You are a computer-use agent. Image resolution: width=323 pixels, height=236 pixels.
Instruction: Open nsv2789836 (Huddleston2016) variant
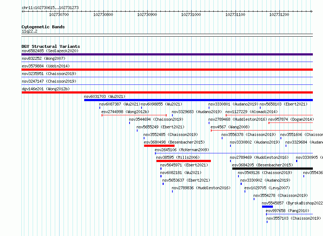pos(201,188)
